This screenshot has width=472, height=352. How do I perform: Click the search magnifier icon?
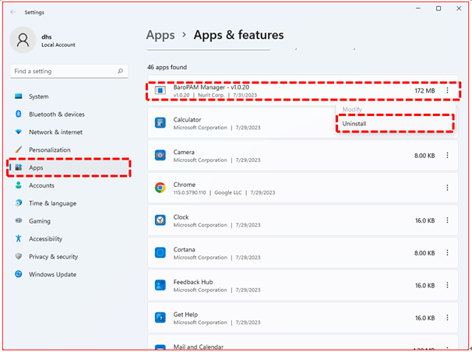point(121,71)
